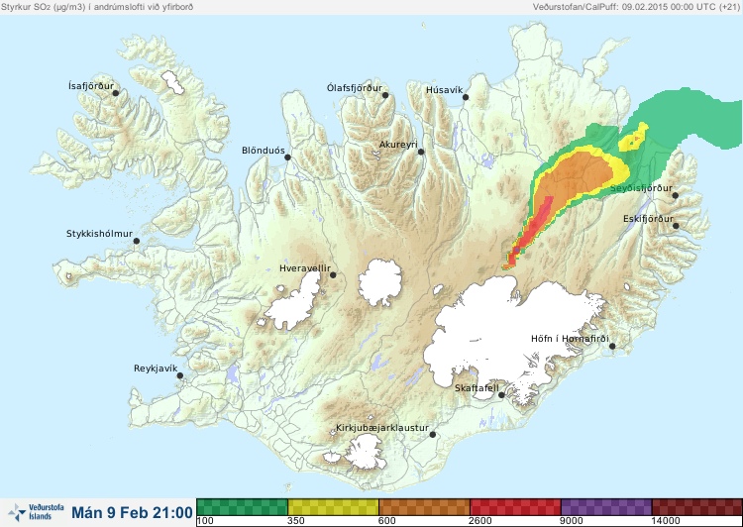Viewport: 743px width, 527px height.
Task: Click the Eskifjörður marker dot
Action: (x=676, y=226)
